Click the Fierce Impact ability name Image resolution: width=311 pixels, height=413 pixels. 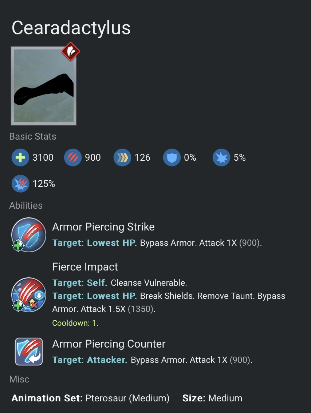click(x=85, y=267)
